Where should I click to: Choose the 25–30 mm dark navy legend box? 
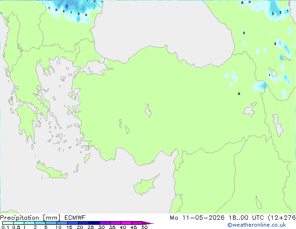(x=94, y=223)
